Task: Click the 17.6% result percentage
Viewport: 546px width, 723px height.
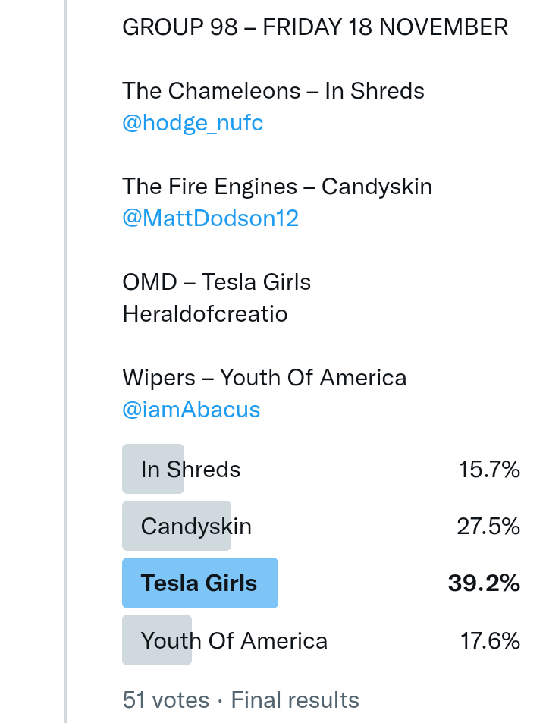Action: pos(490,641)
